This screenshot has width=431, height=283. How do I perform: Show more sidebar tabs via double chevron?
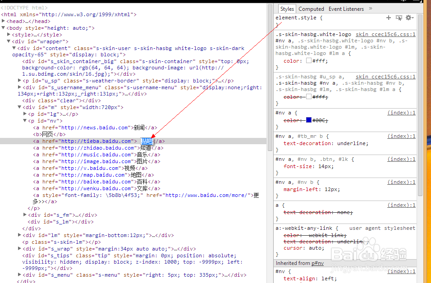point(371,9)
